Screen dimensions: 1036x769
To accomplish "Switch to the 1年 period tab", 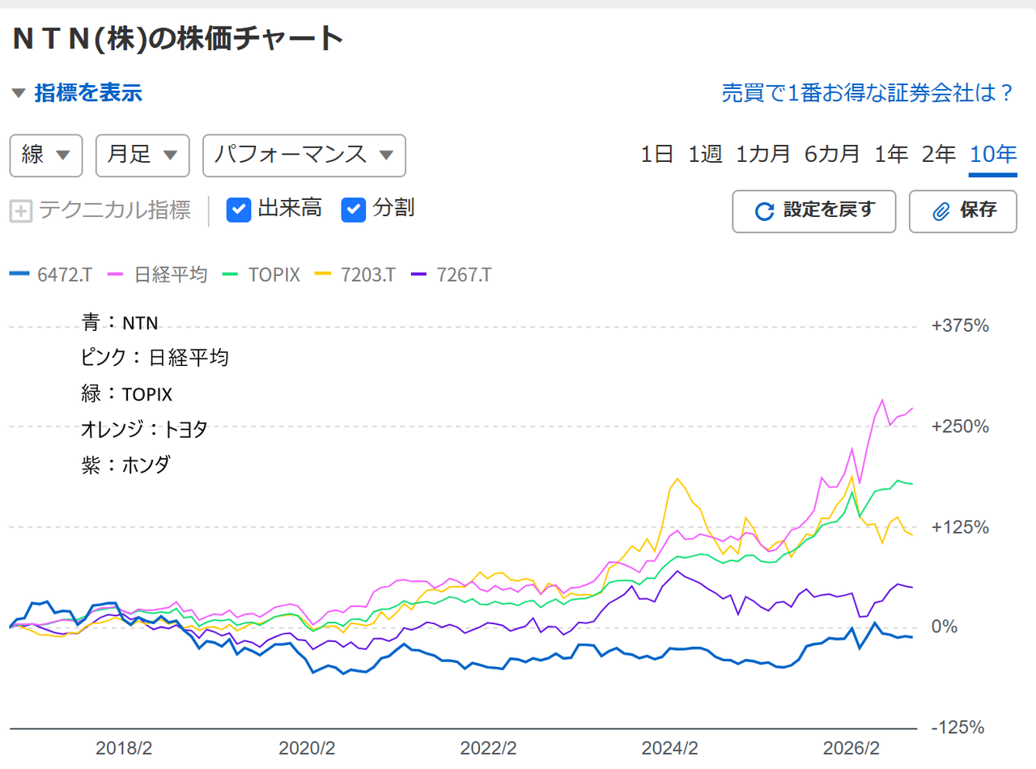I will tap(891, 154).
